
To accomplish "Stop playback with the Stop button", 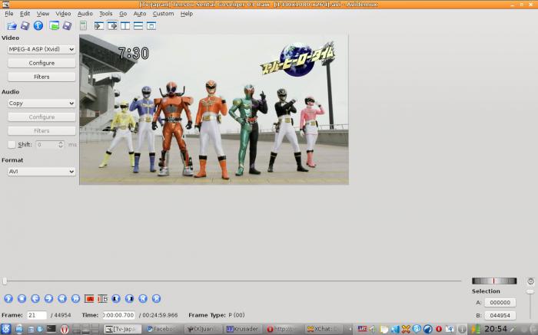I will tap(22, 299).
